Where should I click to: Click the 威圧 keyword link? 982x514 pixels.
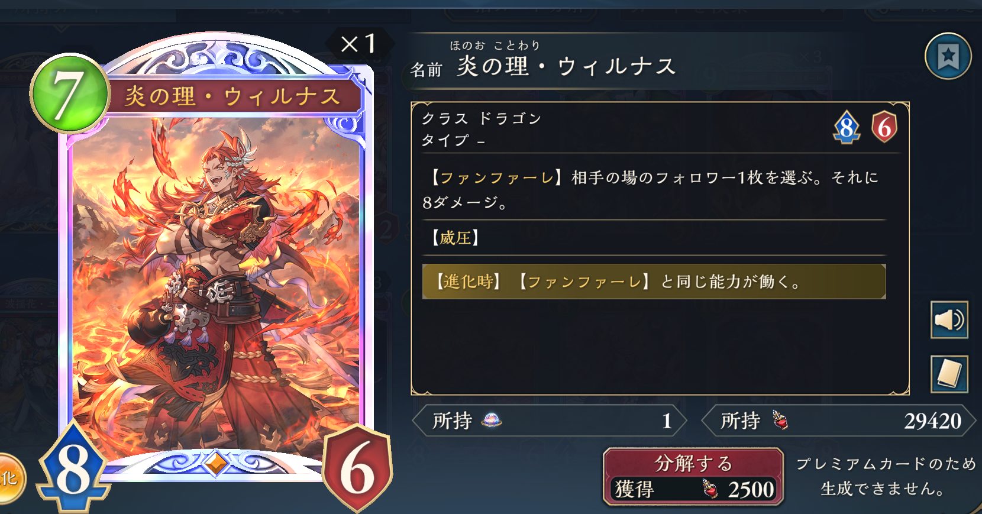[456, 238]
